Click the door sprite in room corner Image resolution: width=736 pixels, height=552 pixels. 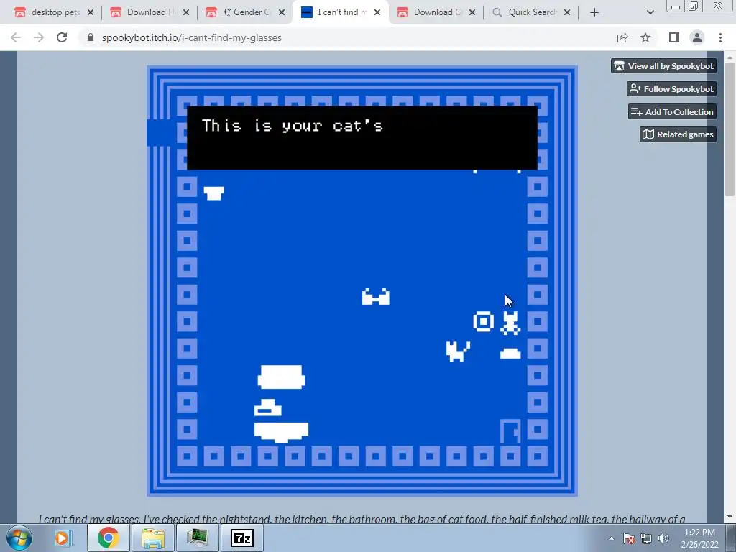pos(510,431)
